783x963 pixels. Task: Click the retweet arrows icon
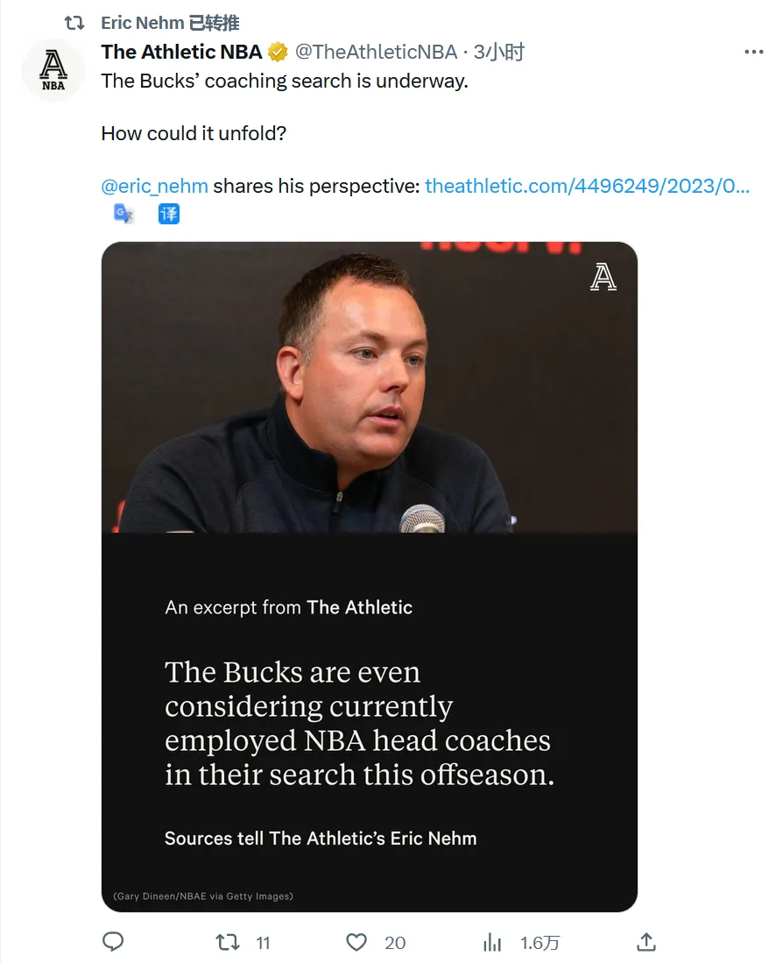point(228,942)
